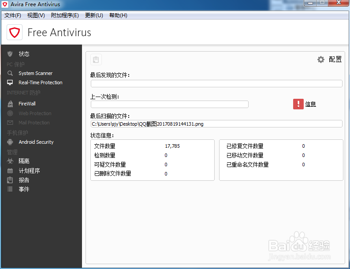The width and height of the screenshot is (350, 269).
Task: Click the clipboard report button above file fields
Action: pos(96,60)
